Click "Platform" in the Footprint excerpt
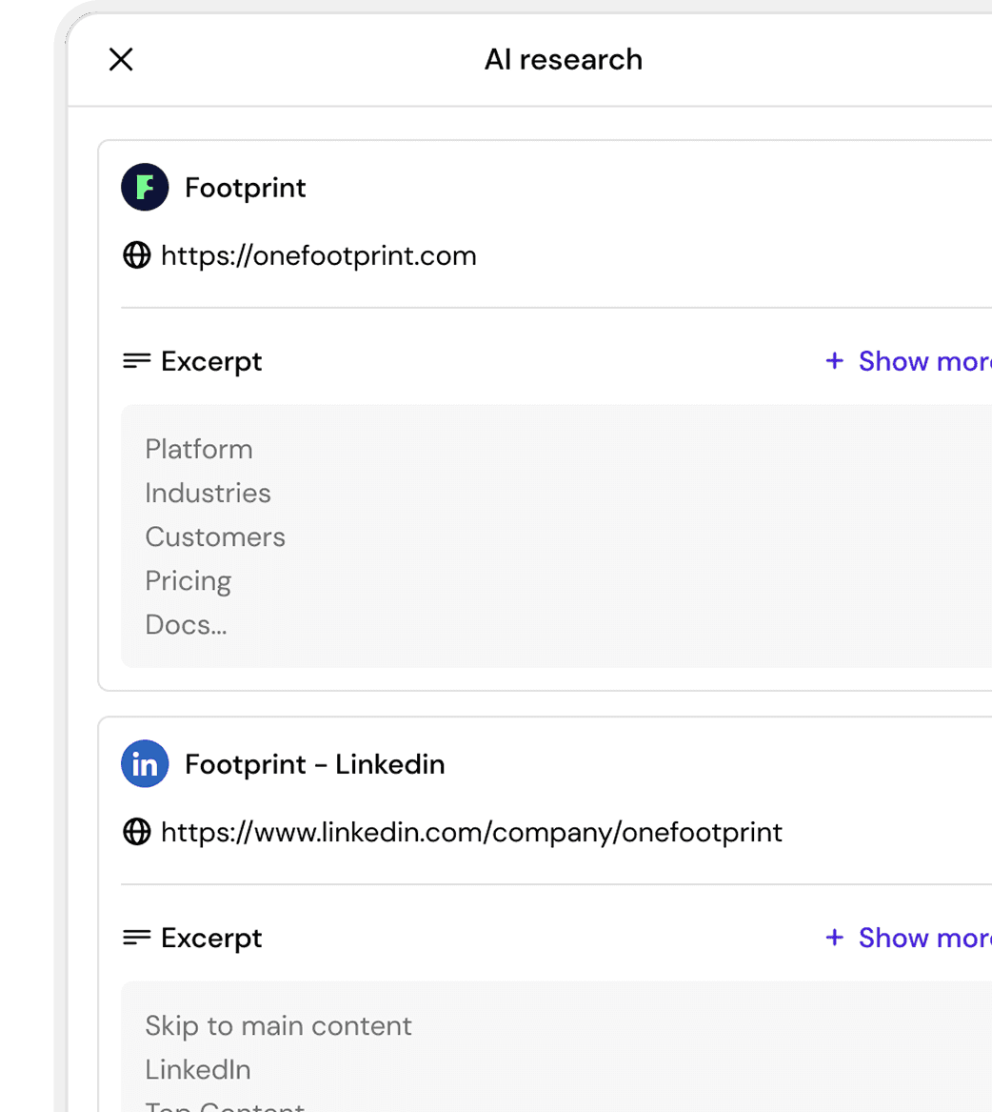 pos(199,449)
